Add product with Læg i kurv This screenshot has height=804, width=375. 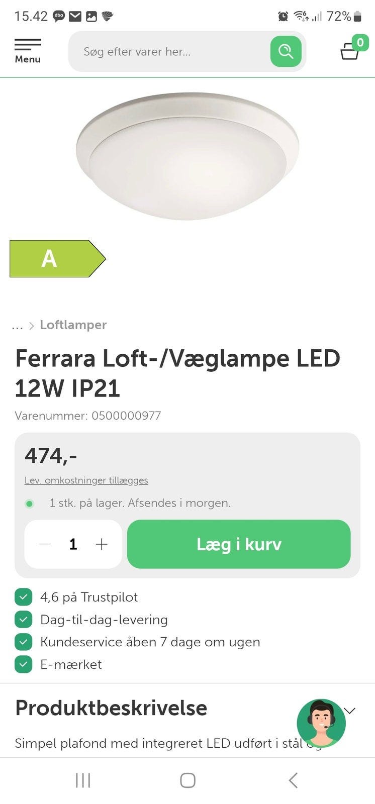pos(239,544)
